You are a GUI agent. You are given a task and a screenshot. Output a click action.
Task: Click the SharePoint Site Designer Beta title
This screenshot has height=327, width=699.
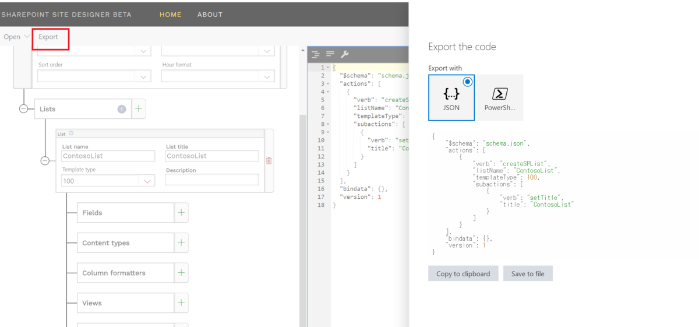(x=66, y=15)
